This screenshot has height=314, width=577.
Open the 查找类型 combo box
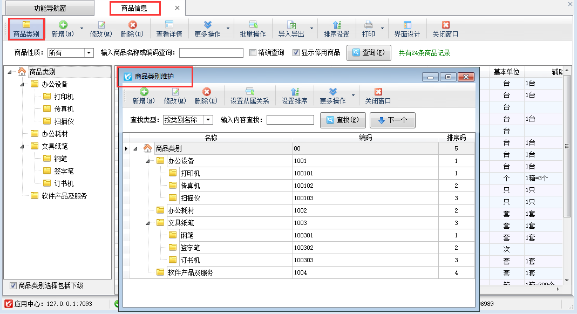coord(208,120)
